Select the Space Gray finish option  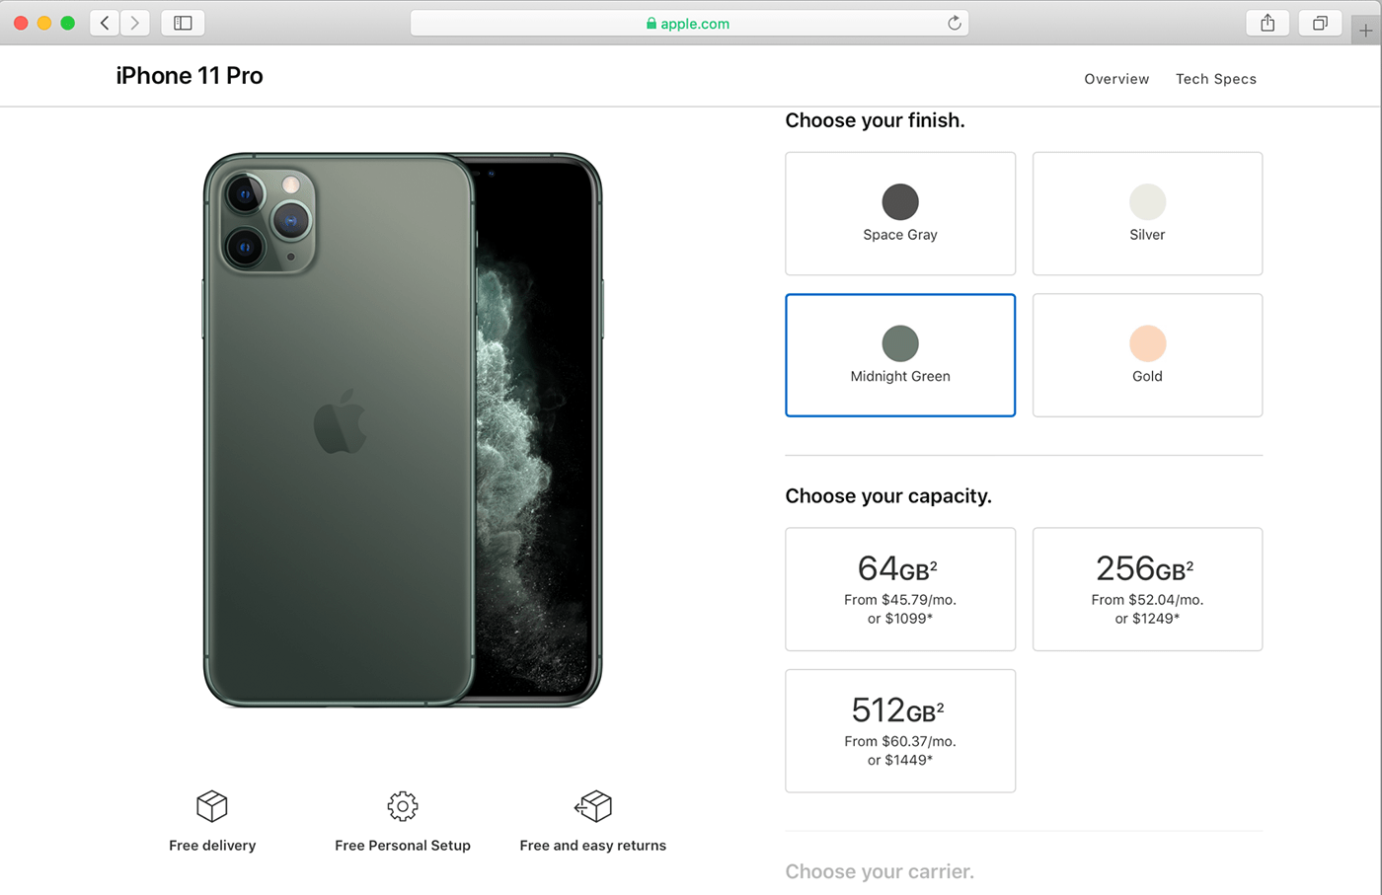pos(900,213)
